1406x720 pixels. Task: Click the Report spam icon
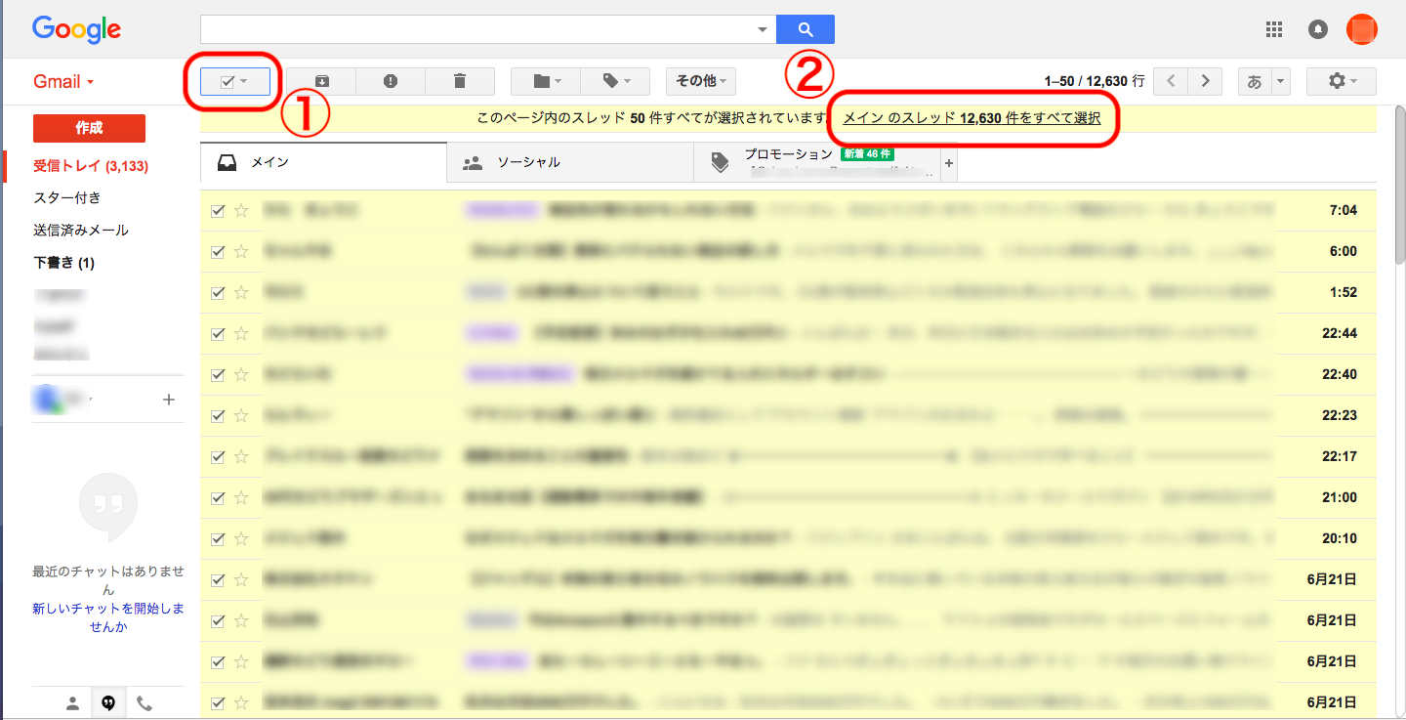(391, 81)
